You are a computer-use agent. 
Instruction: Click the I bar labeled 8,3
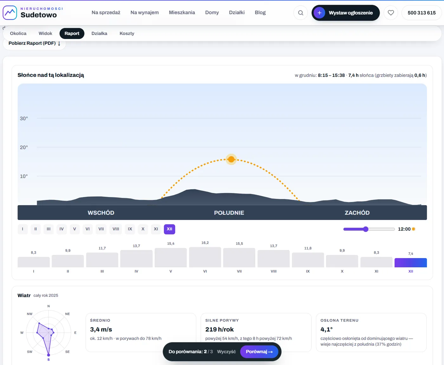(x=34, y=262)
